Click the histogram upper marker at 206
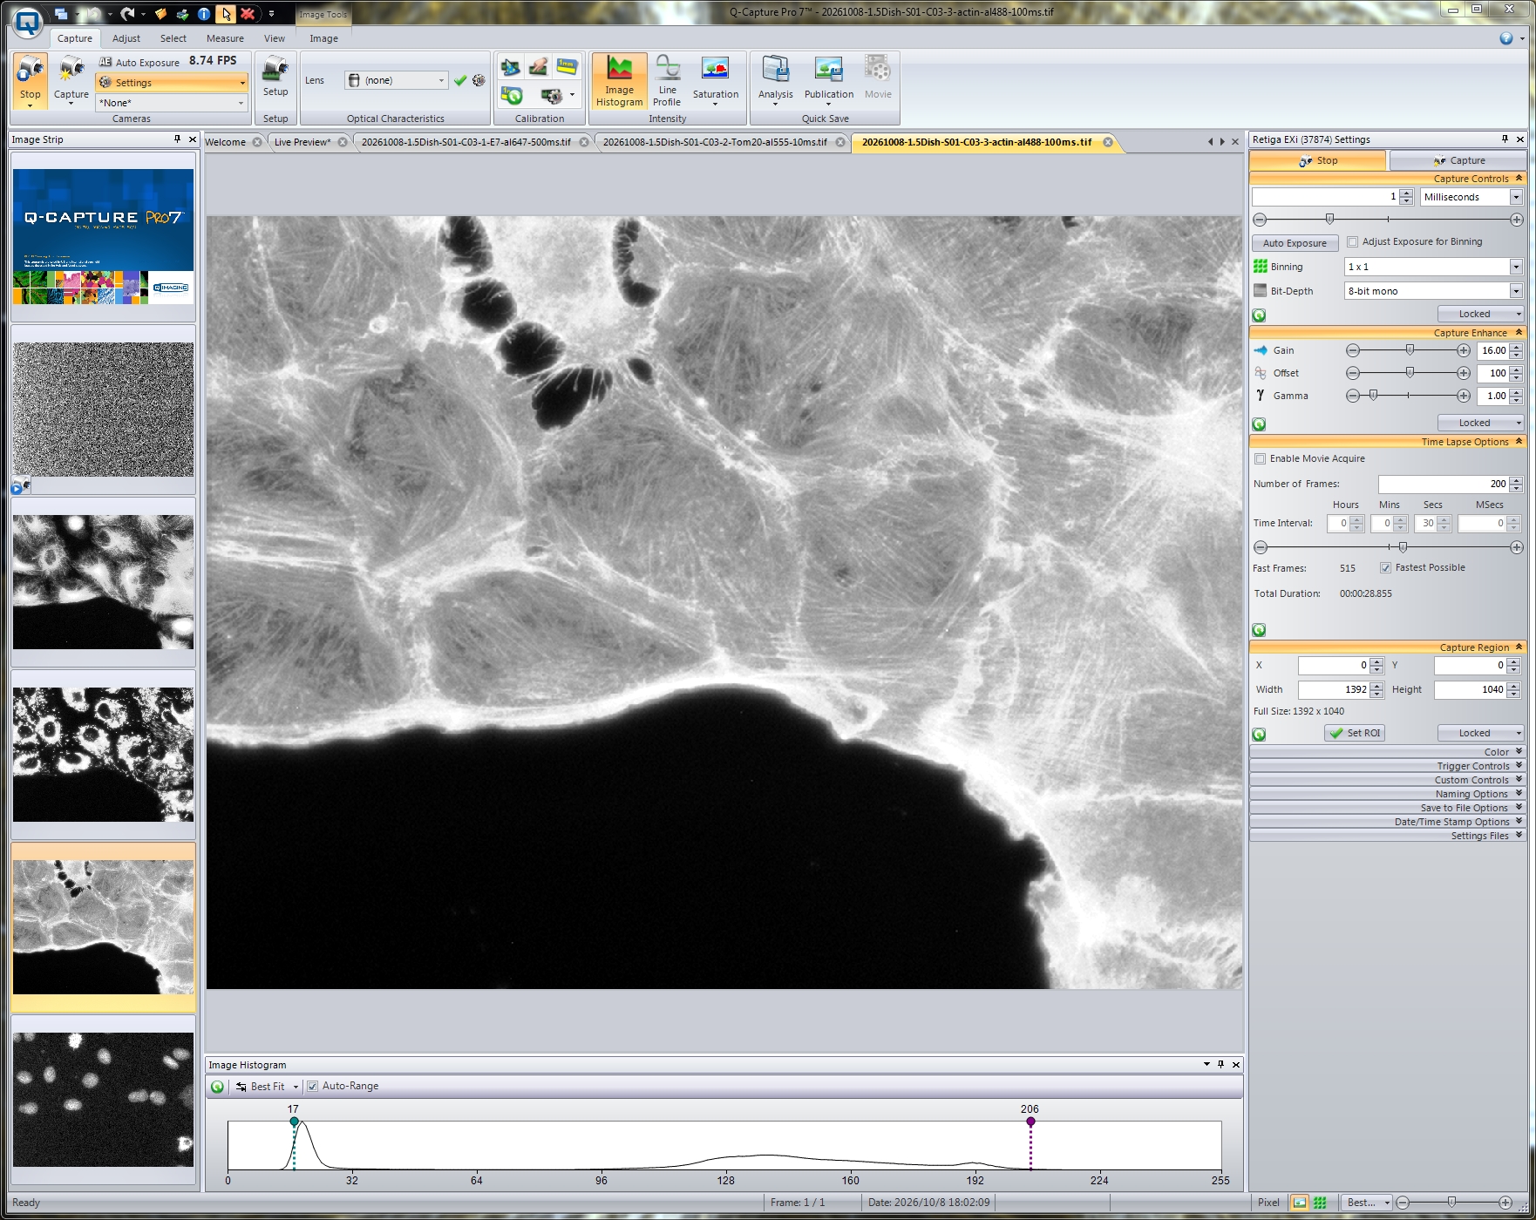The image size is (1536, 1220). pos(1030,1122)
